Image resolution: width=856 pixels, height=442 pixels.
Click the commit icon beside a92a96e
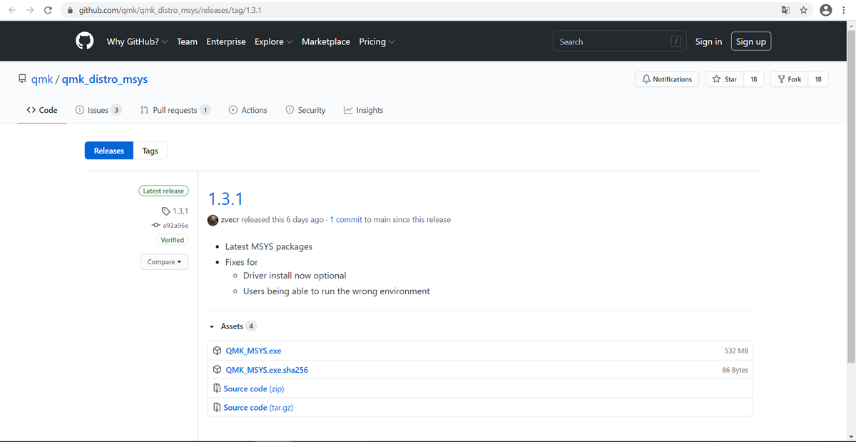pyautogui.click(x=156, y=225)
